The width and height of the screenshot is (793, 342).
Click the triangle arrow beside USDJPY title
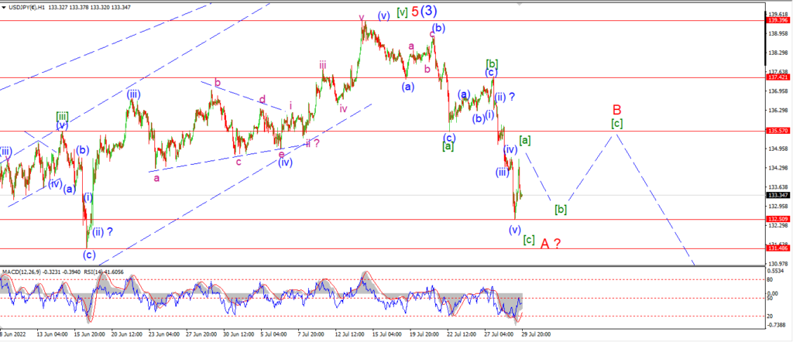[4, 6]
